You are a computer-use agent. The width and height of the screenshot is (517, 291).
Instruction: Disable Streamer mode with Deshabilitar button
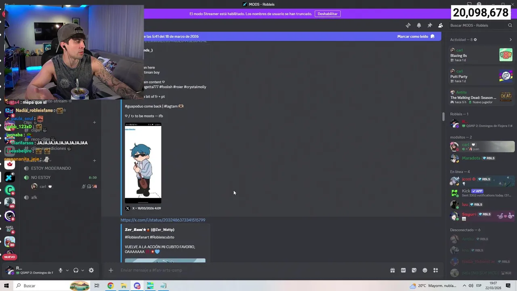328,14
